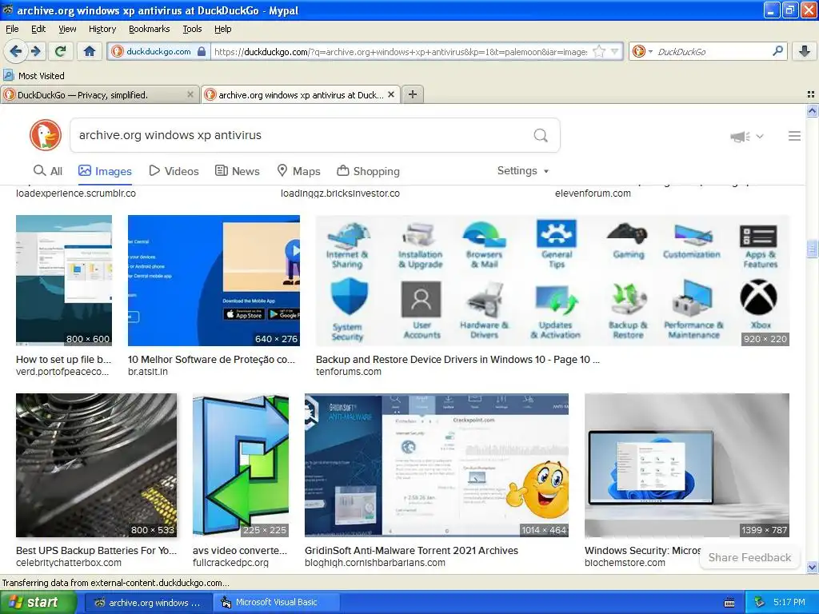Switch to Shopping results
The height and width of the screenshot is (614, 819).
[x=368, y=171]
